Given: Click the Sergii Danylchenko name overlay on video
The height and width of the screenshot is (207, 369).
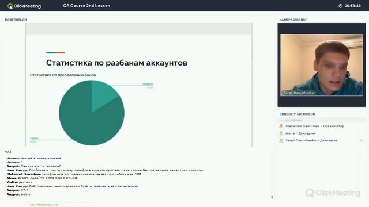Looking at the screenshot, I should point(299,93).
